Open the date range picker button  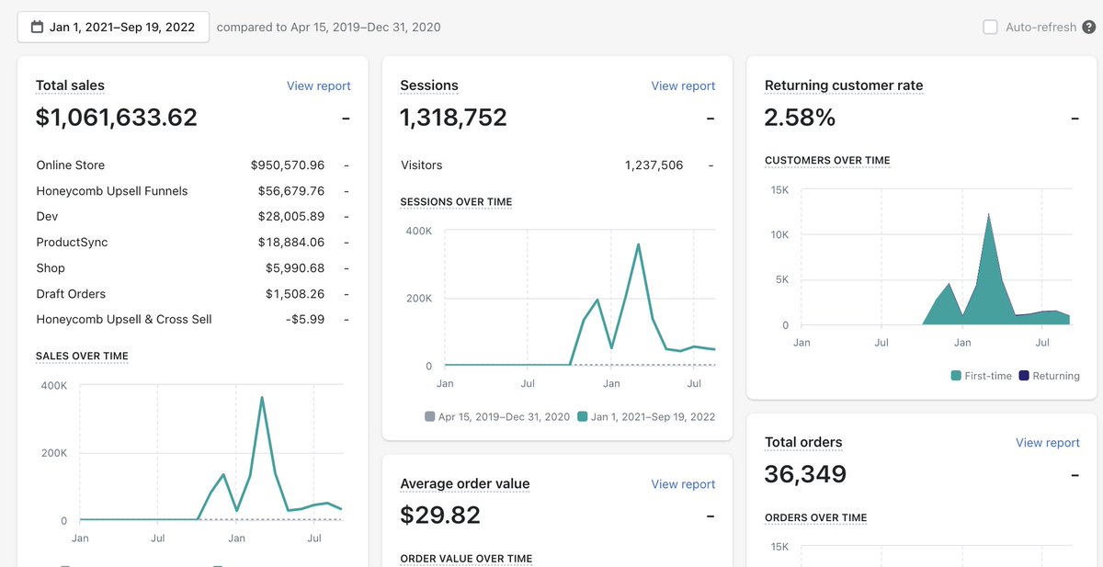pyautogui.click(x=113, y=27)
